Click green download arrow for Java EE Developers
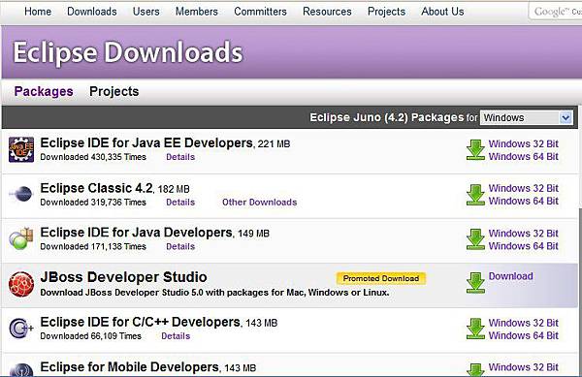The width and height of the screenshot is (582, 377). 475,150
